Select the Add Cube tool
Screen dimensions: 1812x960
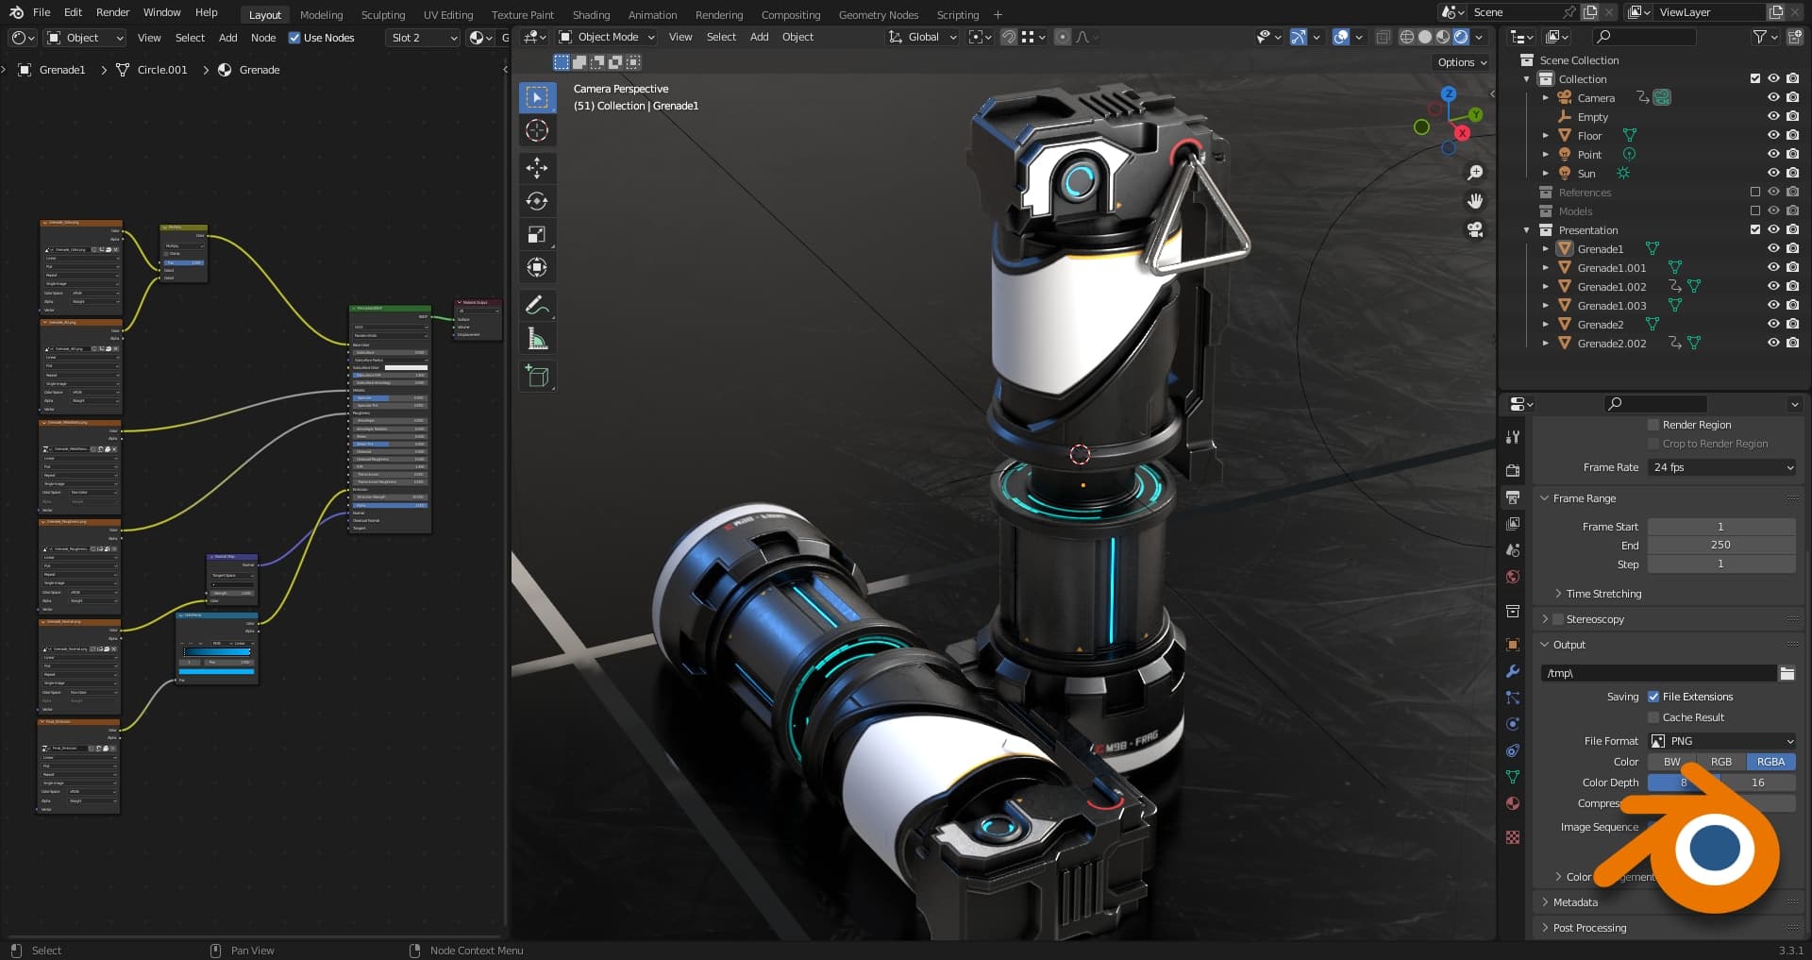537,376
